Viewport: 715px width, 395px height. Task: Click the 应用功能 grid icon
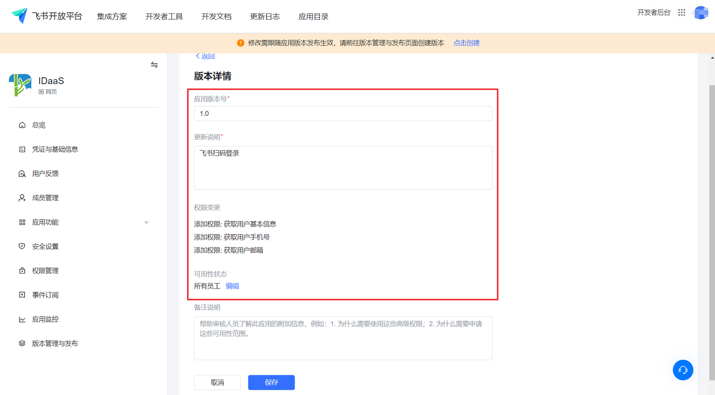pyautogui.click(x=22, y=222)
